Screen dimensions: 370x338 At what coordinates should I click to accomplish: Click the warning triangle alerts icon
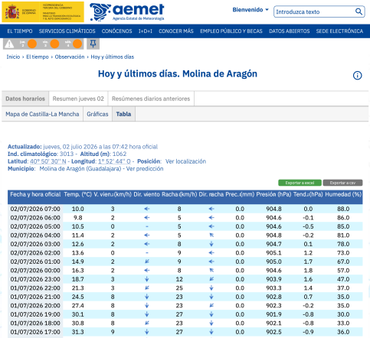click(x=9, y=44)
